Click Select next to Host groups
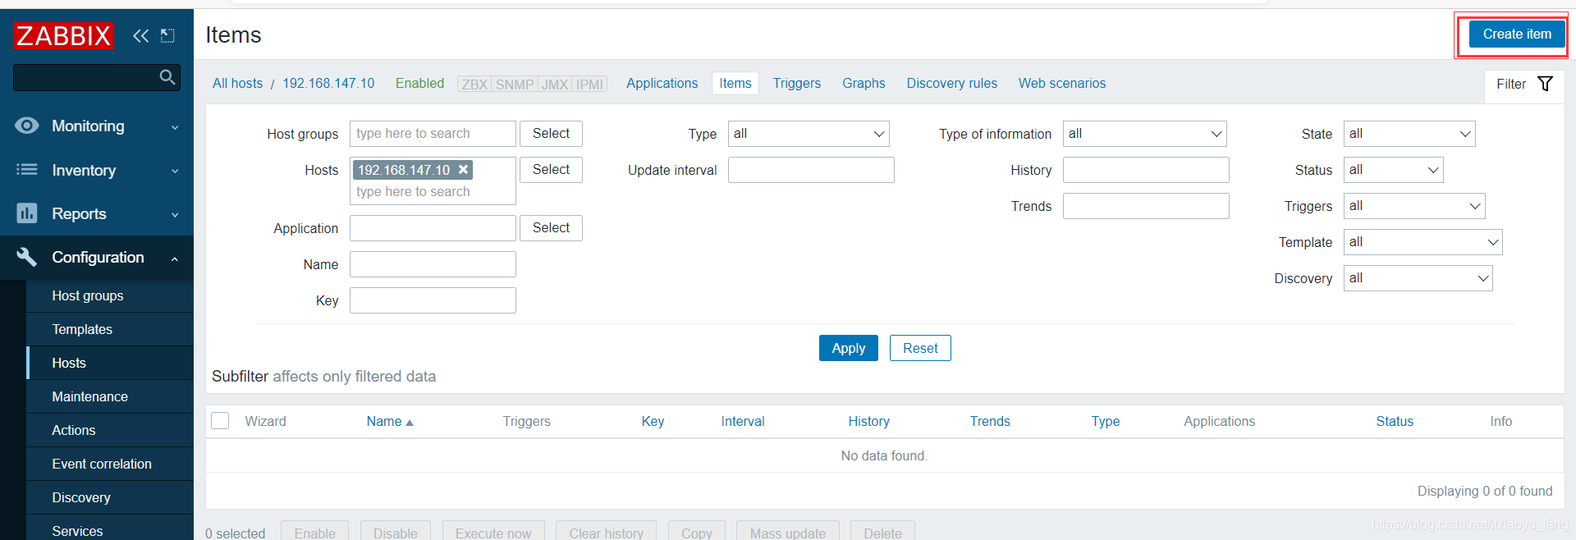 tap(551, 134)
